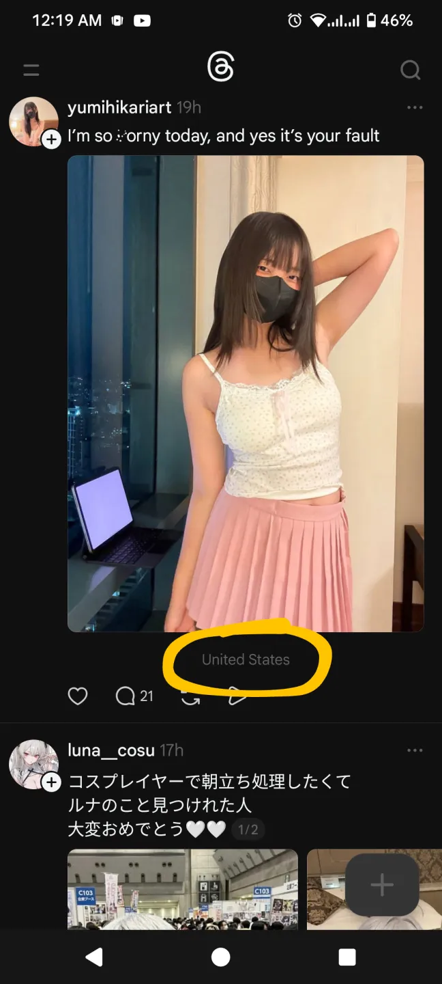442x984 pixels.
Task: Create new thread with floating plus button
Action: (x=382, y=885)
